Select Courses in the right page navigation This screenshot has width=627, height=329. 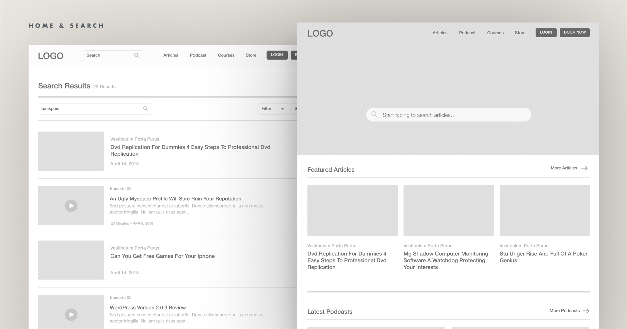(495, 33)
